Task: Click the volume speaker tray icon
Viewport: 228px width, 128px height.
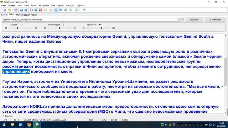Action: tap(214, 125)
